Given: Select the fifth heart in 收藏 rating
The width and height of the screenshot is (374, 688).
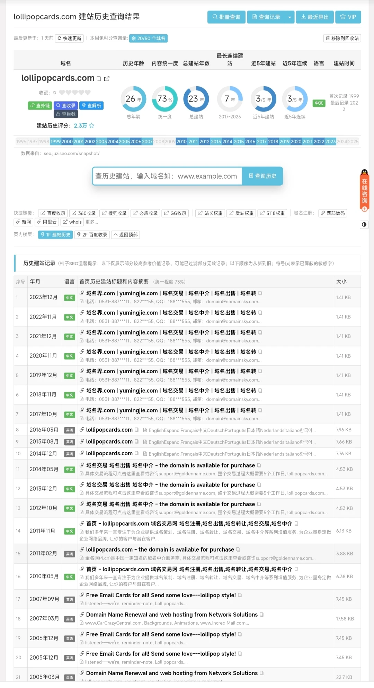Looking at the screenshot, I should click(88, 93).
